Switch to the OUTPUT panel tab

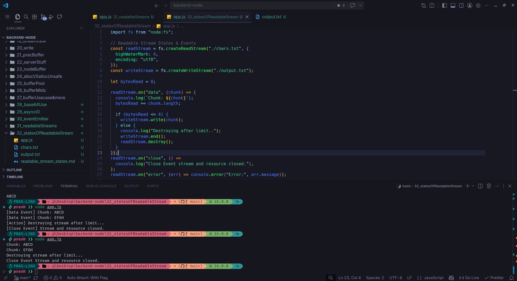pos(131,186)
